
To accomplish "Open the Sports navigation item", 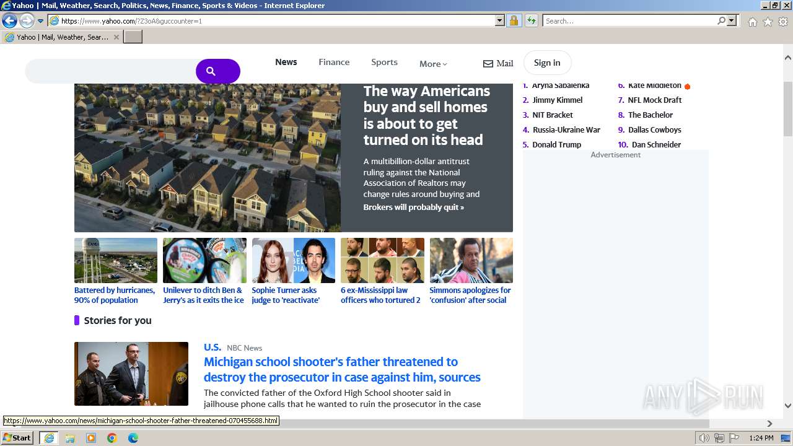I will [x=384, y=62].
